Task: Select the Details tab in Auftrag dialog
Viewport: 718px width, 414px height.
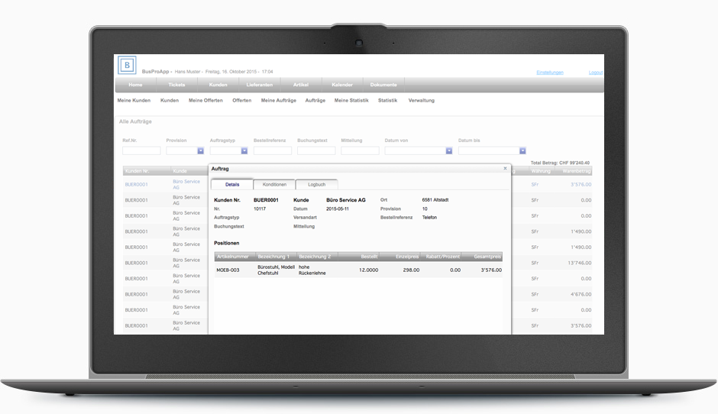Action: 232,185
